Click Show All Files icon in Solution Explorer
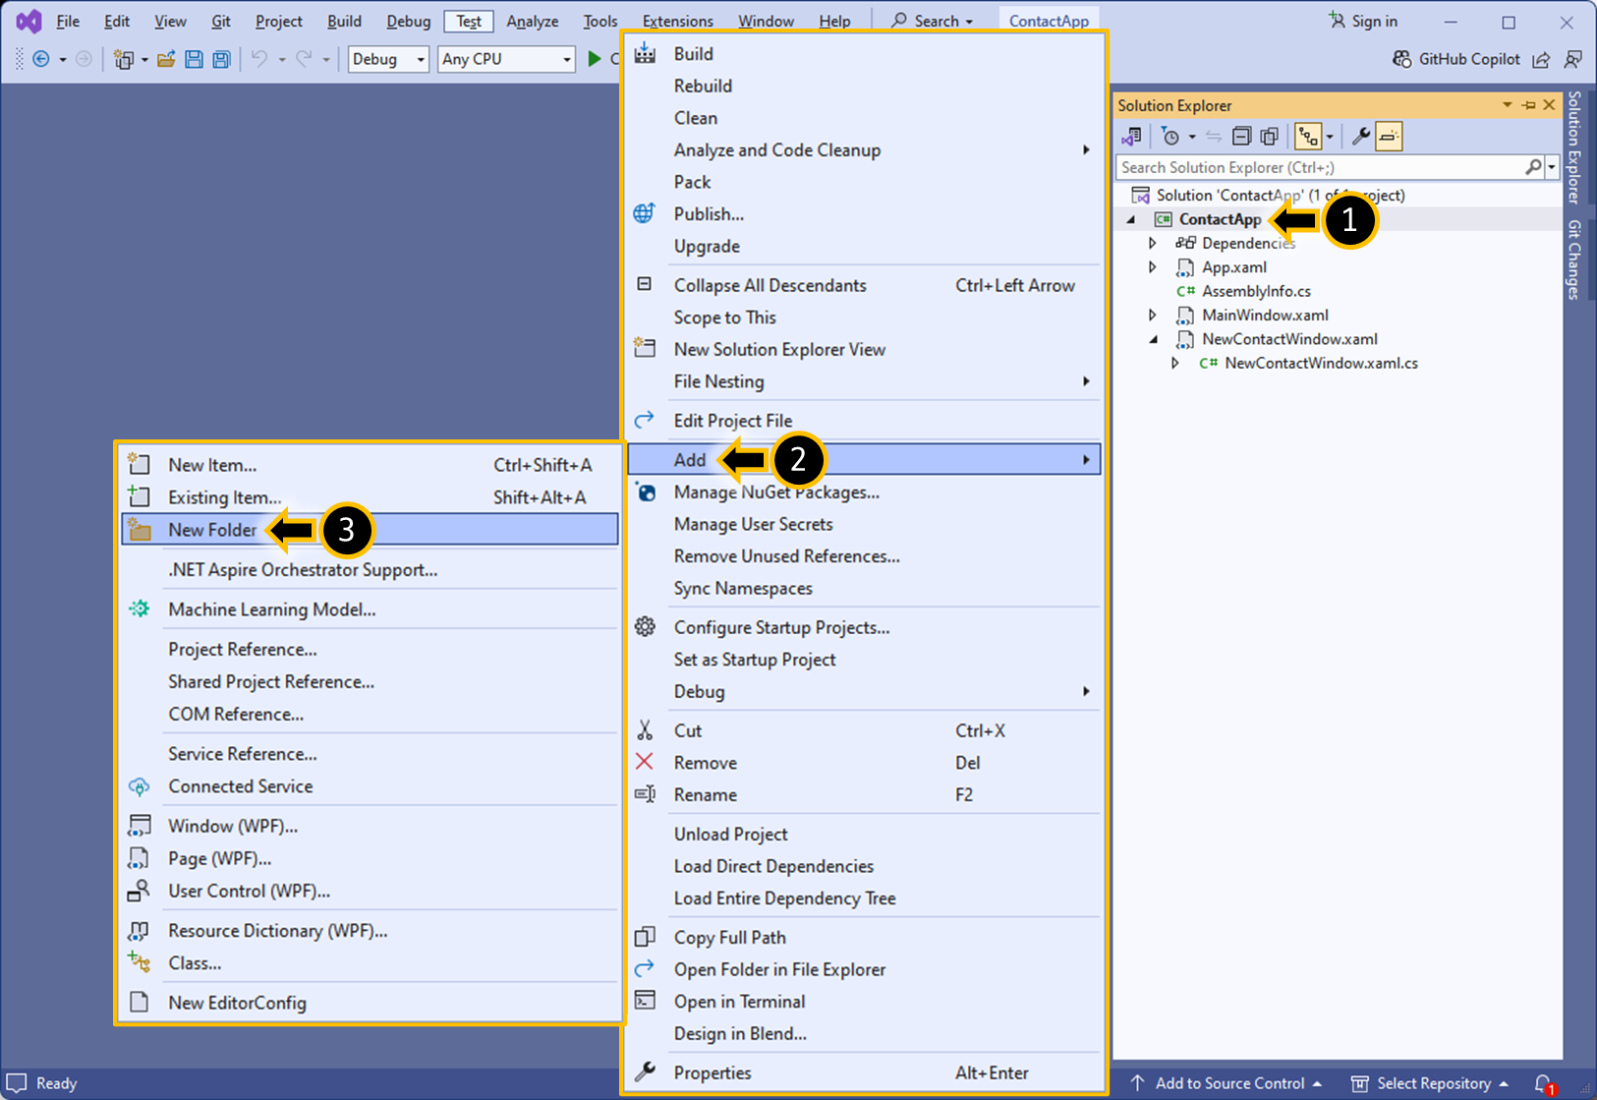Screen dimensions: 1597x1100 tap(1269, 137)
